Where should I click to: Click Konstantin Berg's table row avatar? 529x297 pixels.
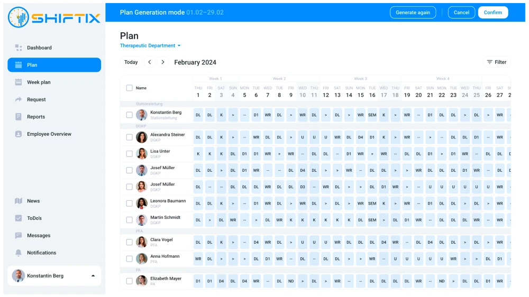[142, 115]
